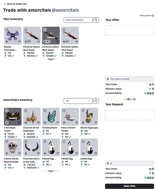Select the Catrina Dia de Muertos Mask thumbnail
Viewport: 156px width, 190px height.
tap(13, 147)
